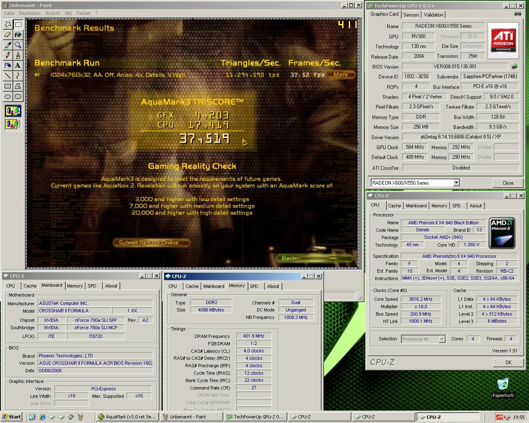Screen dimensions: 529x423
Task: Click the CROSSHAIR II FORMULA model field
Action: tap(74, 311)
